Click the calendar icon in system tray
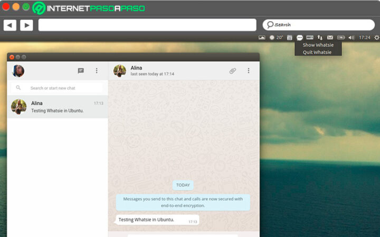 click(x=289, y=38)
